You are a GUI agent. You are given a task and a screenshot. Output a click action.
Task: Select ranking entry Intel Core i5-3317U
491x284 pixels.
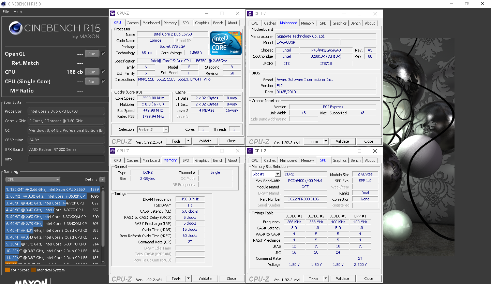tap(52, 244)
